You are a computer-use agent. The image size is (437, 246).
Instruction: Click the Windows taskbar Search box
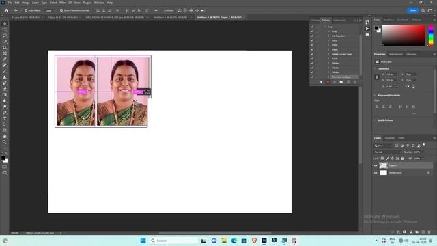point(173,241)
